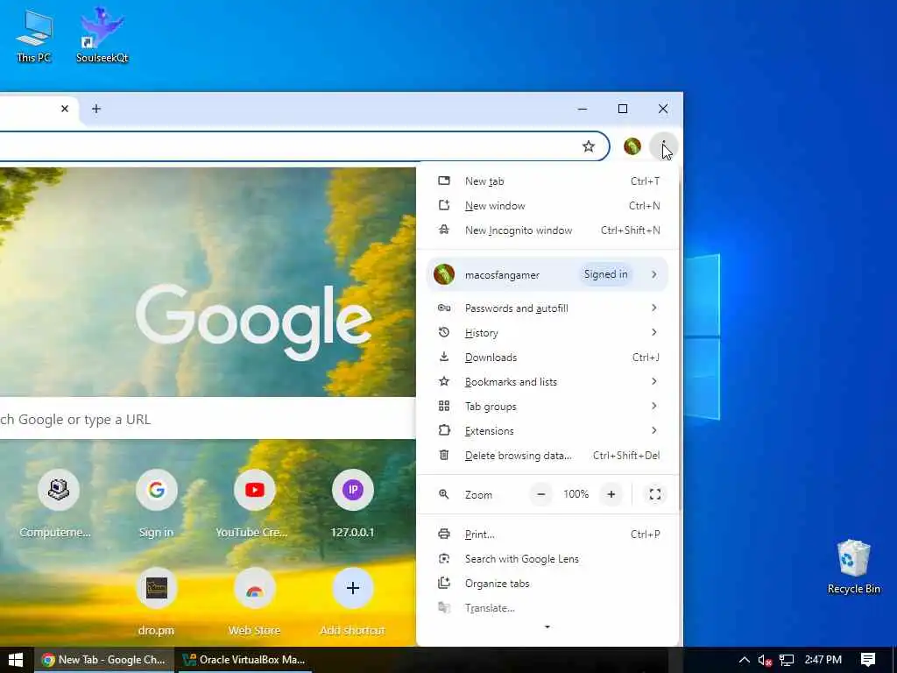The height and width of the screenshot is (673, 897).
Task: Open the macosfangamer profile submenu
Action: coord(548,274)
